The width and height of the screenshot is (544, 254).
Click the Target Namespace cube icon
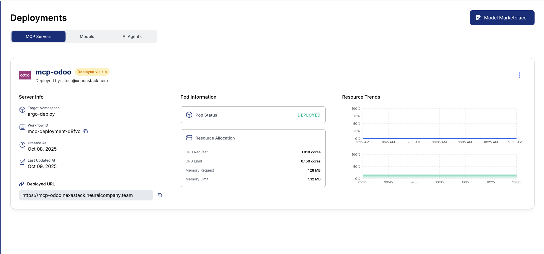point(22,110)
